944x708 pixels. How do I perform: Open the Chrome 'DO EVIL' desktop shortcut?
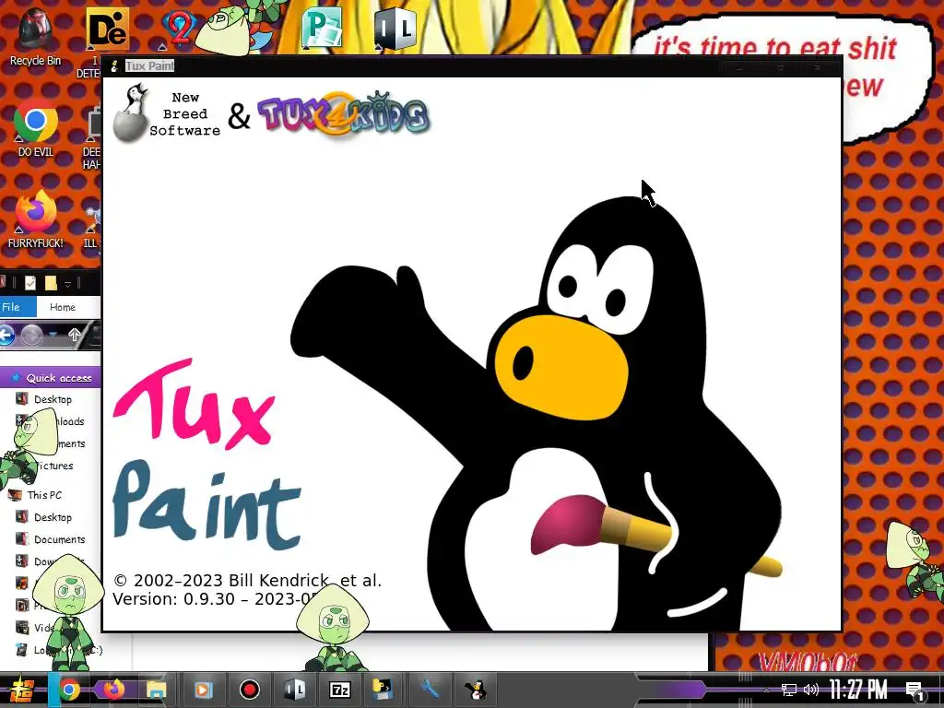click(35, 127)
